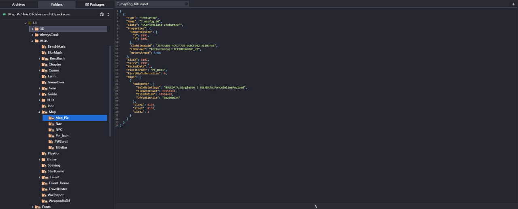518x209 pixels.
Task: Select the TravelNotes folder
Action: pyautogui.click(x=57, y=189)
